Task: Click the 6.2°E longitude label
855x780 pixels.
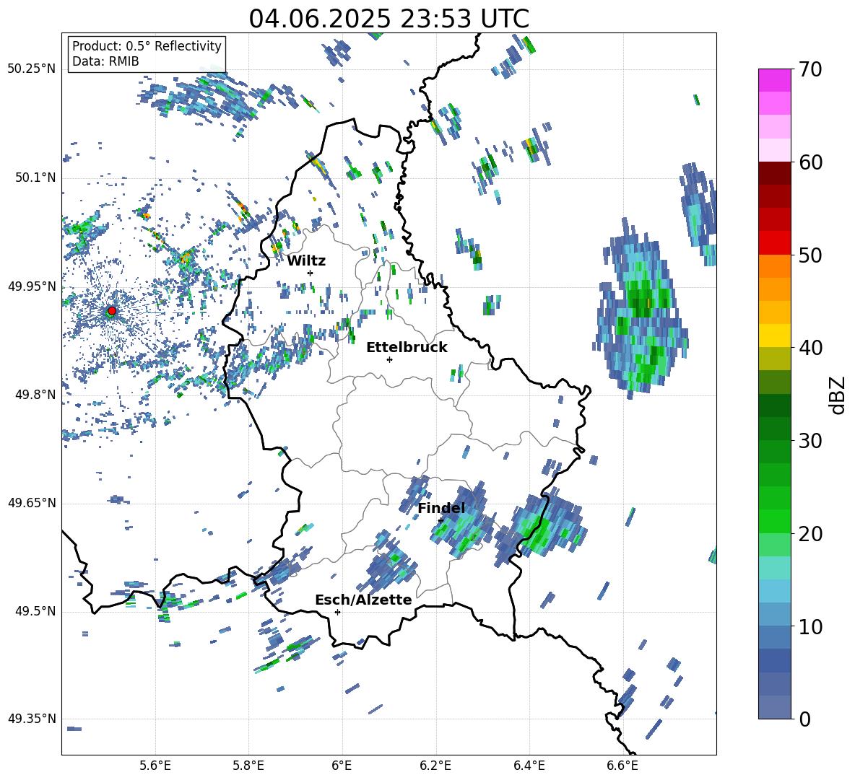Action: coord(435,766)
